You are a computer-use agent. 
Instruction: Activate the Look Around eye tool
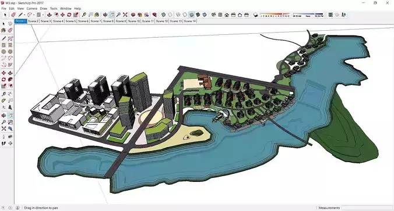click(10, 137)
